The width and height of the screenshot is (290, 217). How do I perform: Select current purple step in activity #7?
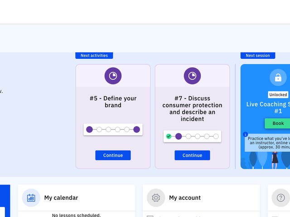[x=179, y=136]
